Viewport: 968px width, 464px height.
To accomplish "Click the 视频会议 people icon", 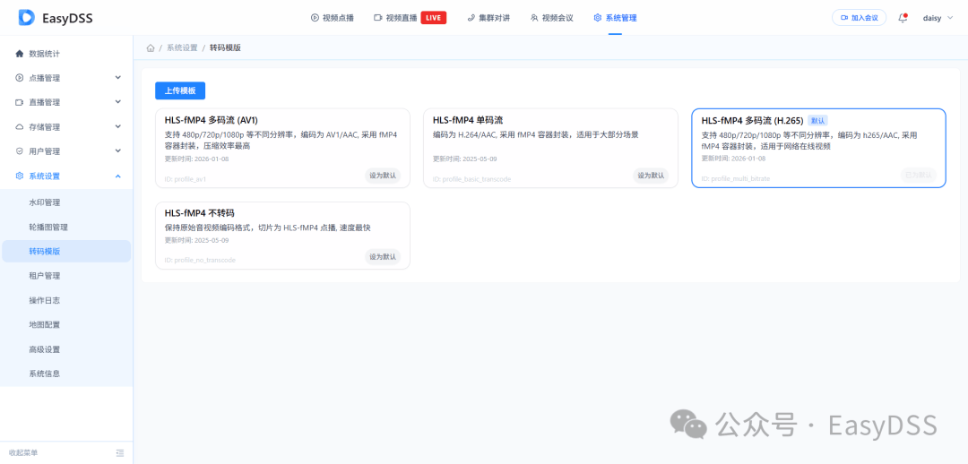I will point(534,18).
